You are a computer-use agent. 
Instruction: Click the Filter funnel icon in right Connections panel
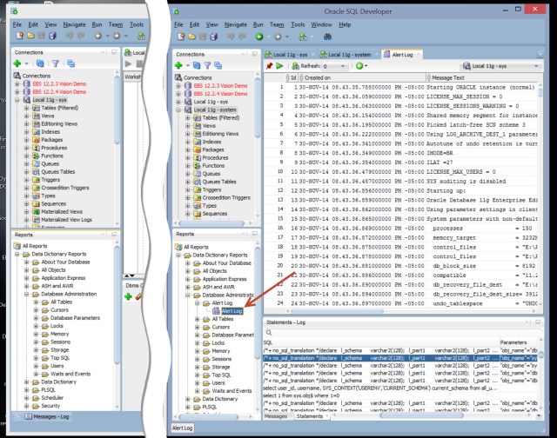coord(207,65)
